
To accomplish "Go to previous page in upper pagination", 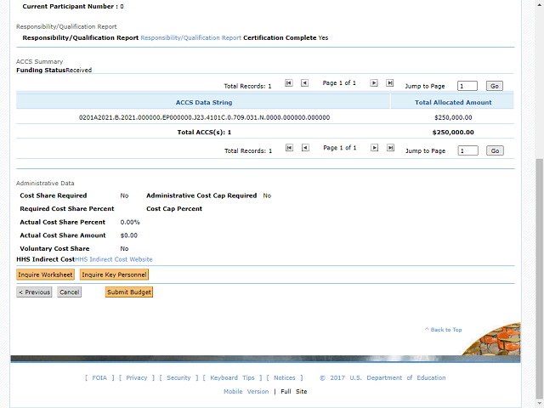I will click(x=305, y=83).
